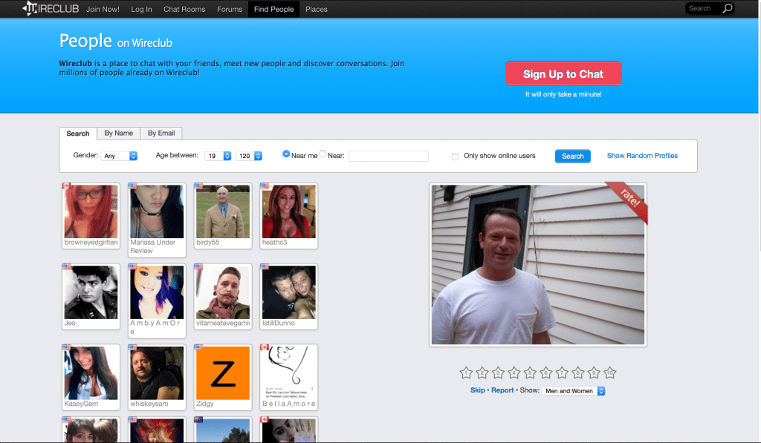Screen dimensions: 761x443
Task: Click the Report link
Action: [502, 390]
